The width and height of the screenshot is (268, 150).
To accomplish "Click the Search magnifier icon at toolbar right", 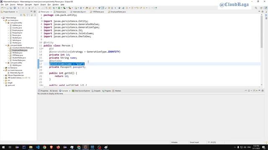I will pos(256,8).
